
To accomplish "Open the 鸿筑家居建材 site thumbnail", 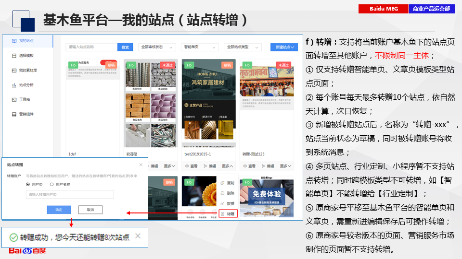I will [208, 103].
